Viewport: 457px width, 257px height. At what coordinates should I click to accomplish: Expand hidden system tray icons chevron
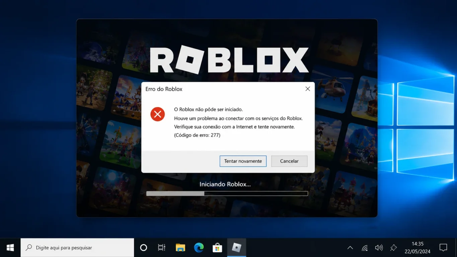click(350, 248)
